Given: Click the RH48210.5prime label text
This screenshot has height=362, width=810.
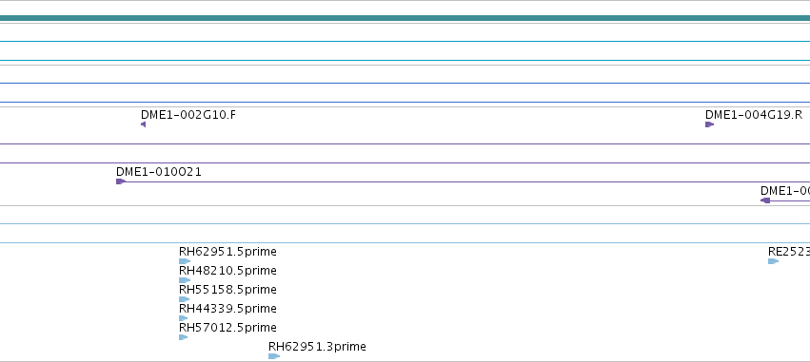Looking at the screenshot, I should click(227, 271).
